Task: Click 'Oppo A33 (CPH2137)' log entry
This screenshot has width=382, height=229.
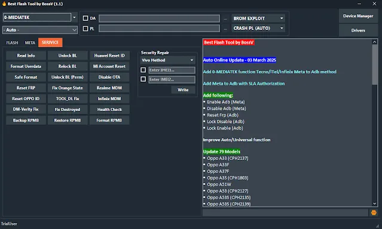Action: 228,158
